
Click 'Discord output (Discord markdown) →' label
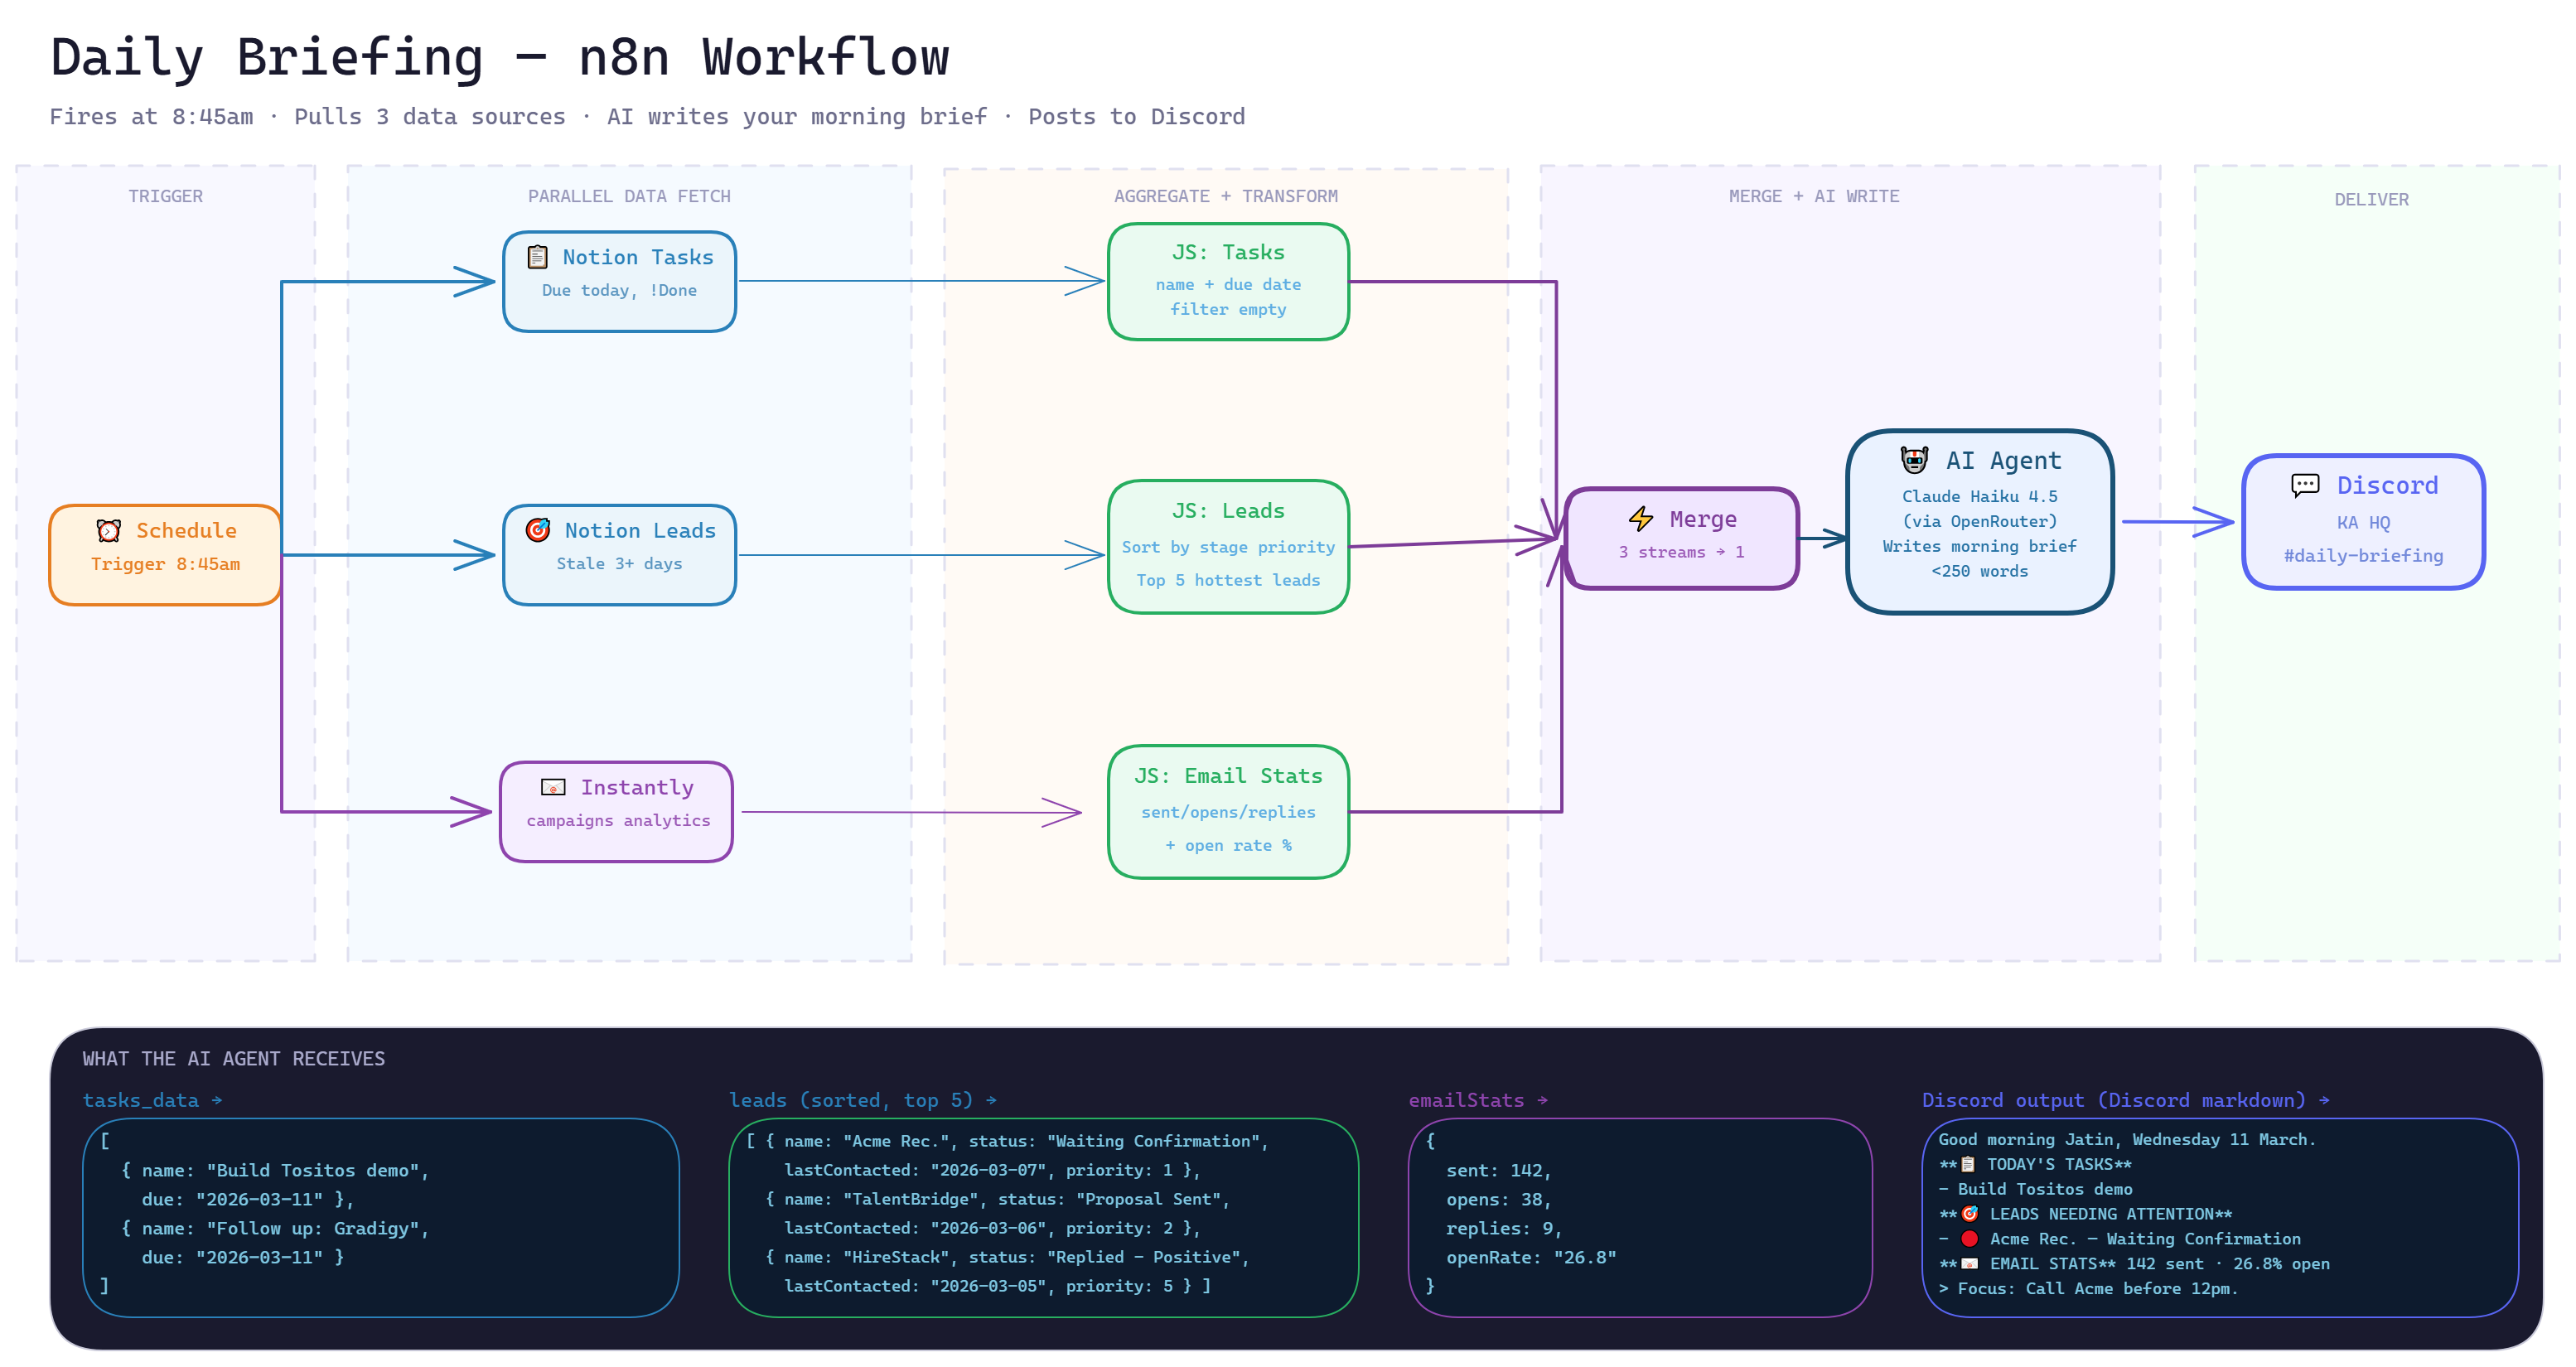[2125, 1100]
